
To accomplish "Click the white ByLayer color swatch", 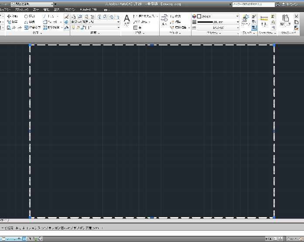I will [x=199, y=16].
